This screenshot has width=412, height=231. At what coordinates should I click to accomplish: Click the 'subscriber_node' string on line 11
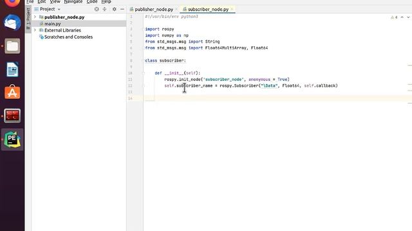[x=223, y=80]
